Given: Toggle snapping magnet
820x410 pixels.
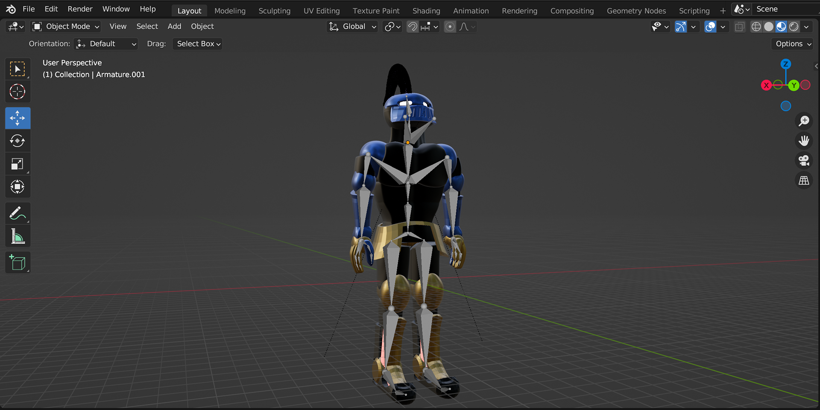Looking at the screenshot, I should [x=412, y=27].
